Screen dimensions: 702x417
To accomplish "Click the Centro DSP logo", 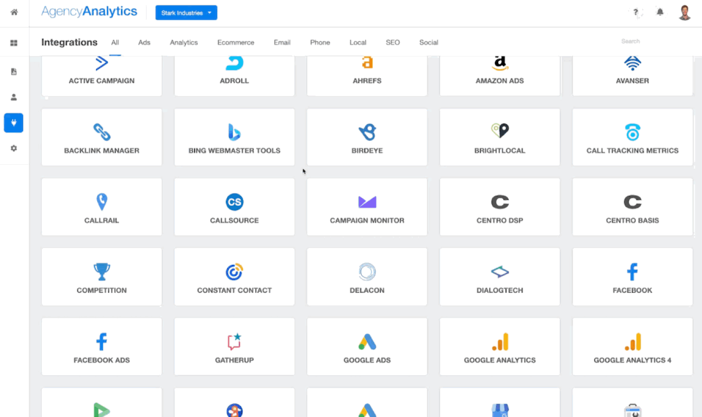I will [500, 202].
